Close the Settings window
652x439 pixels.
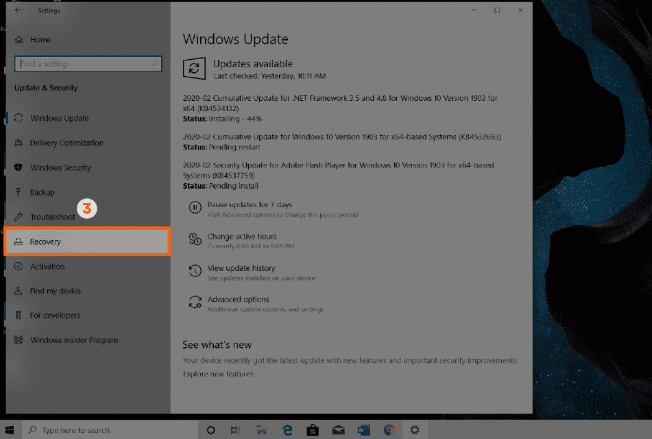click(520, 10)
